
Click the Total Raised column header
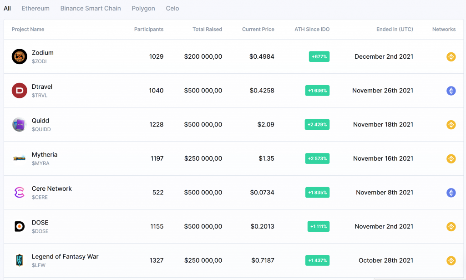[x=207, y=29]
